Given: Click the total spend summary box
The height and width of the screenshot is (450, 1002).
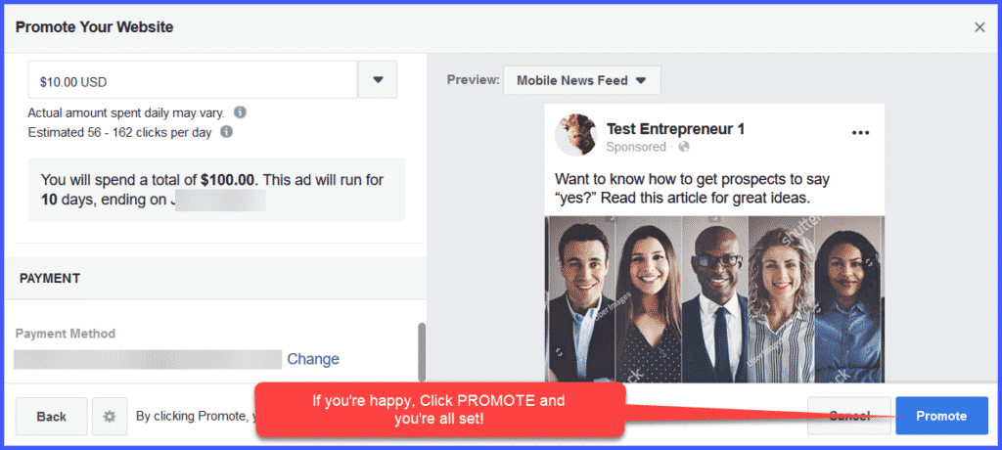Looking at the screenshot, I should (x=216, y=190).
